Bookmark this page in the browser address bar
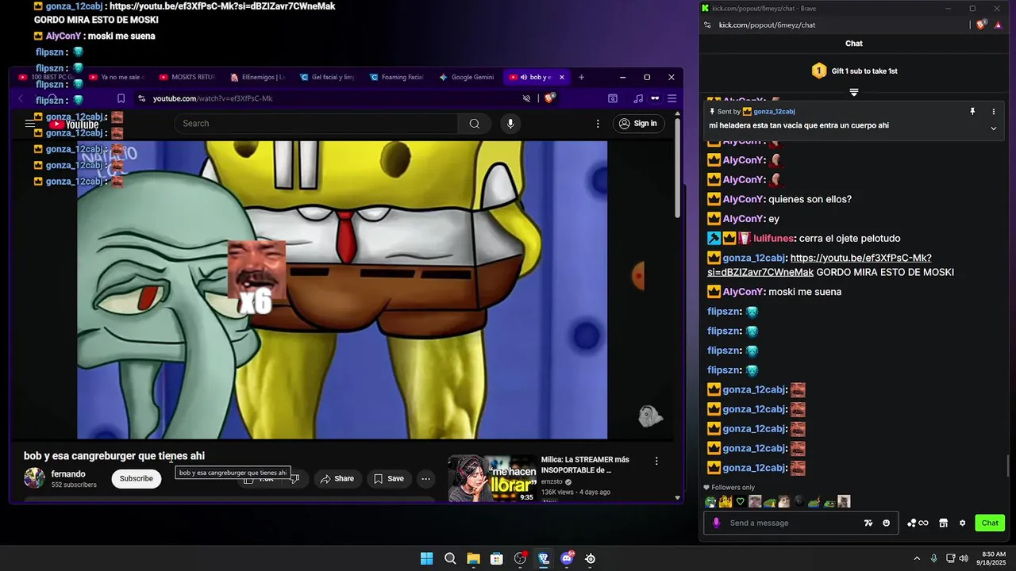Viewport: 1016px width, 571px height. pos(121,98)
